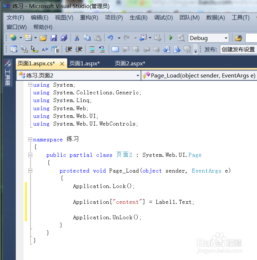Click the Find in Files magnifier icon

(x=181, y=38)
